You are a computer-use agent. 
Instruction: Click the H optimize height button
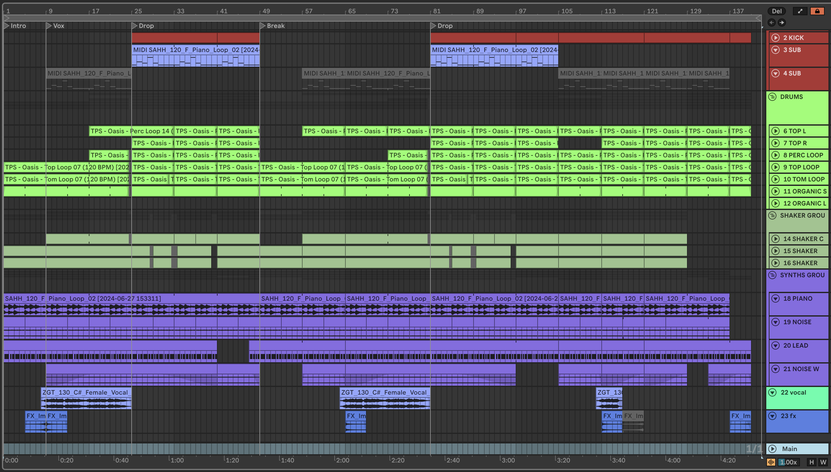pos(812,462)
